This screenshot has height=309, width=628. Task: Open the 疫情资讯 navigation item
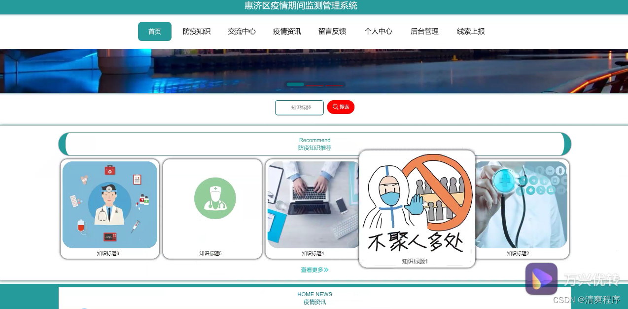(x=287, y=31)
